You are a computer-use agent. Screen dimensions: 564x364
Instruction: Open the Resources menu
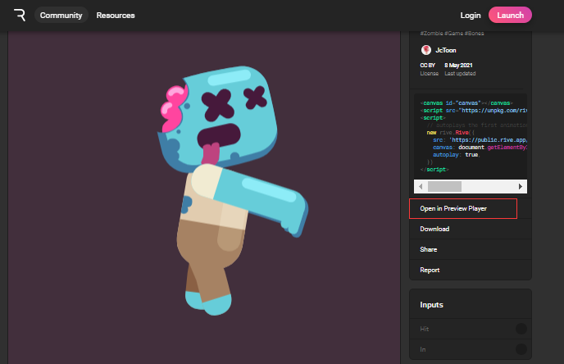tap(116, 15)
